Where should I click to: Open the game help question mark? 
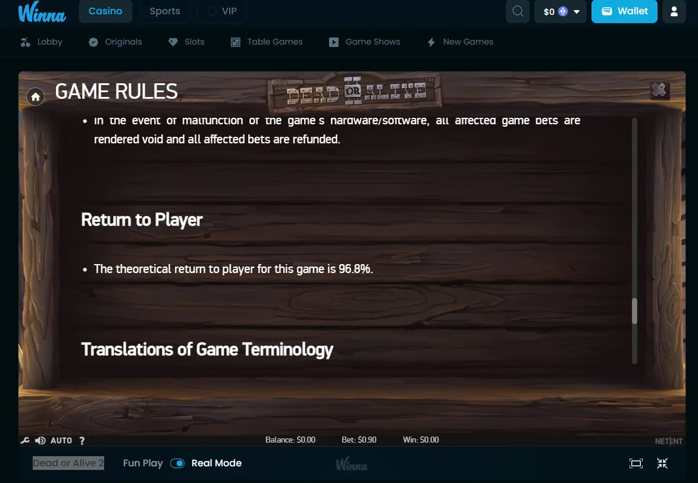(82, 440)
